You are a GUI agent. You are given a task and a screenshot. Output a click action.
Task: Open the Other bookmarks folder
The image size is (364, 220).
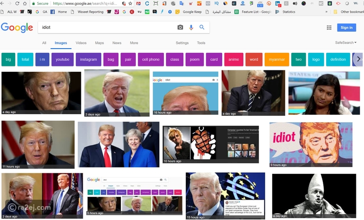point(350,12)
